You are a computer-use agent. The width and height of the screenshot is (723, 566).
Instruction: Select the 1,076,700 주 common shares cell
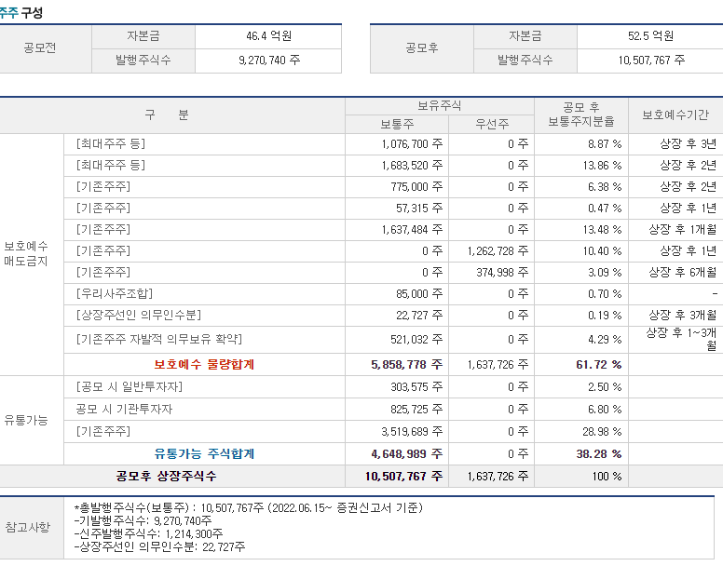(397, 144)
